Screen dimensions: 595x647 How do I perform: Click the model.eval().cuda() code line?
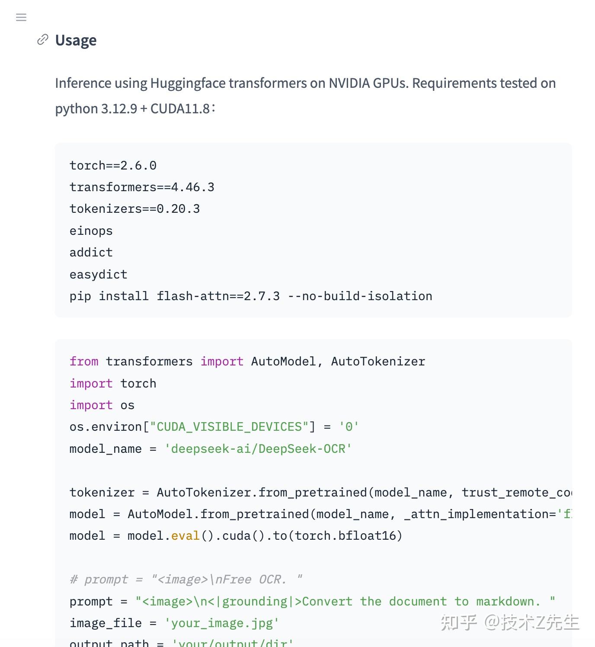236,536
